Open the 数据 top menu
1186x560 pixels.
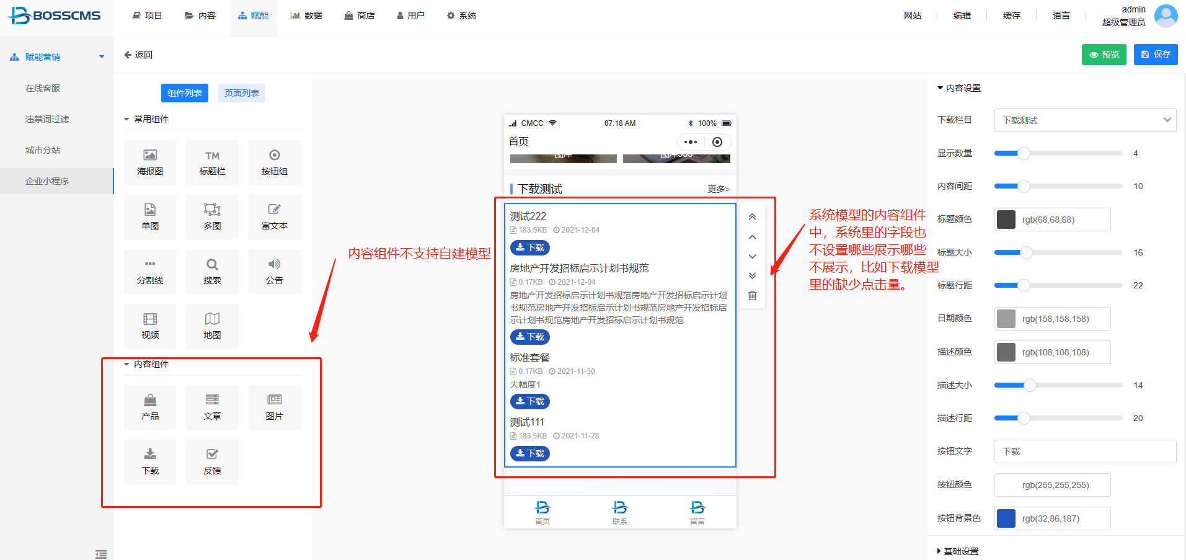pyautogui.click(x=306, y=16)
